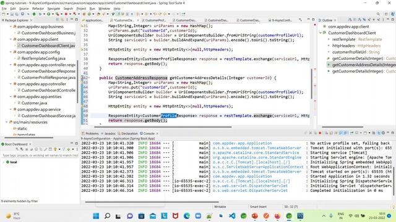Collapse the com.appdev.app.client package
The width and height of the screenshot is (396, 222).
[11, 39]
